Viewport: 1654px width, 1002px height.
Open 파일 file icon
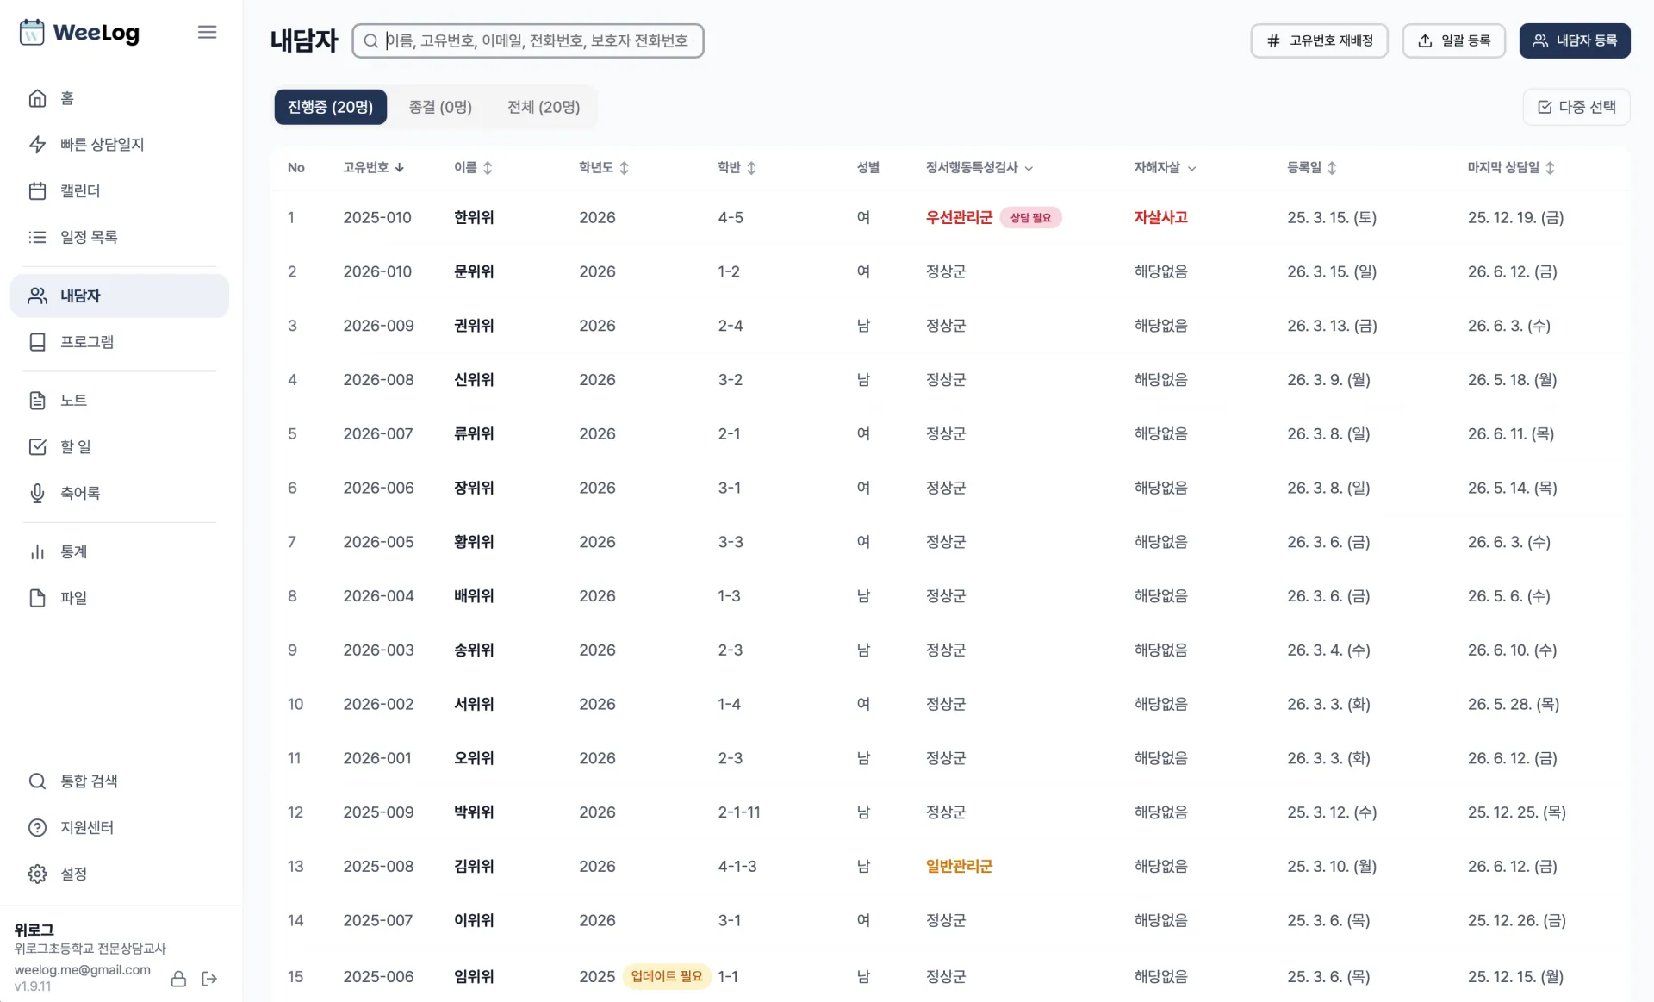pos(37,598)
